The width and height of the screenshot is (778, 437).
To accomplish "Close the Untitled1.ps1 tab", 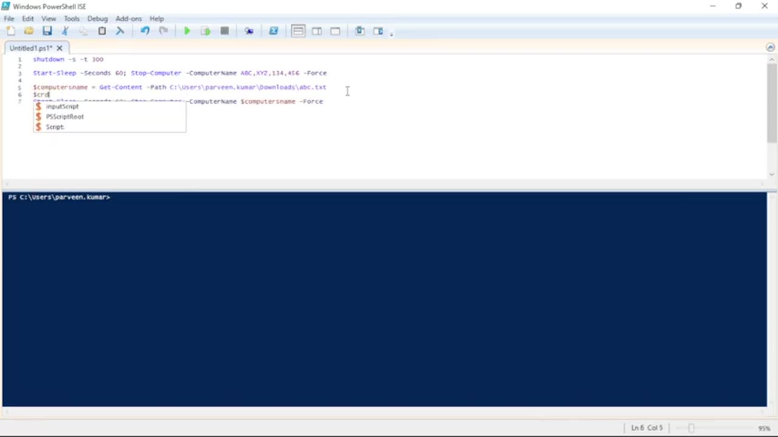I will click(x=60, y=48).
